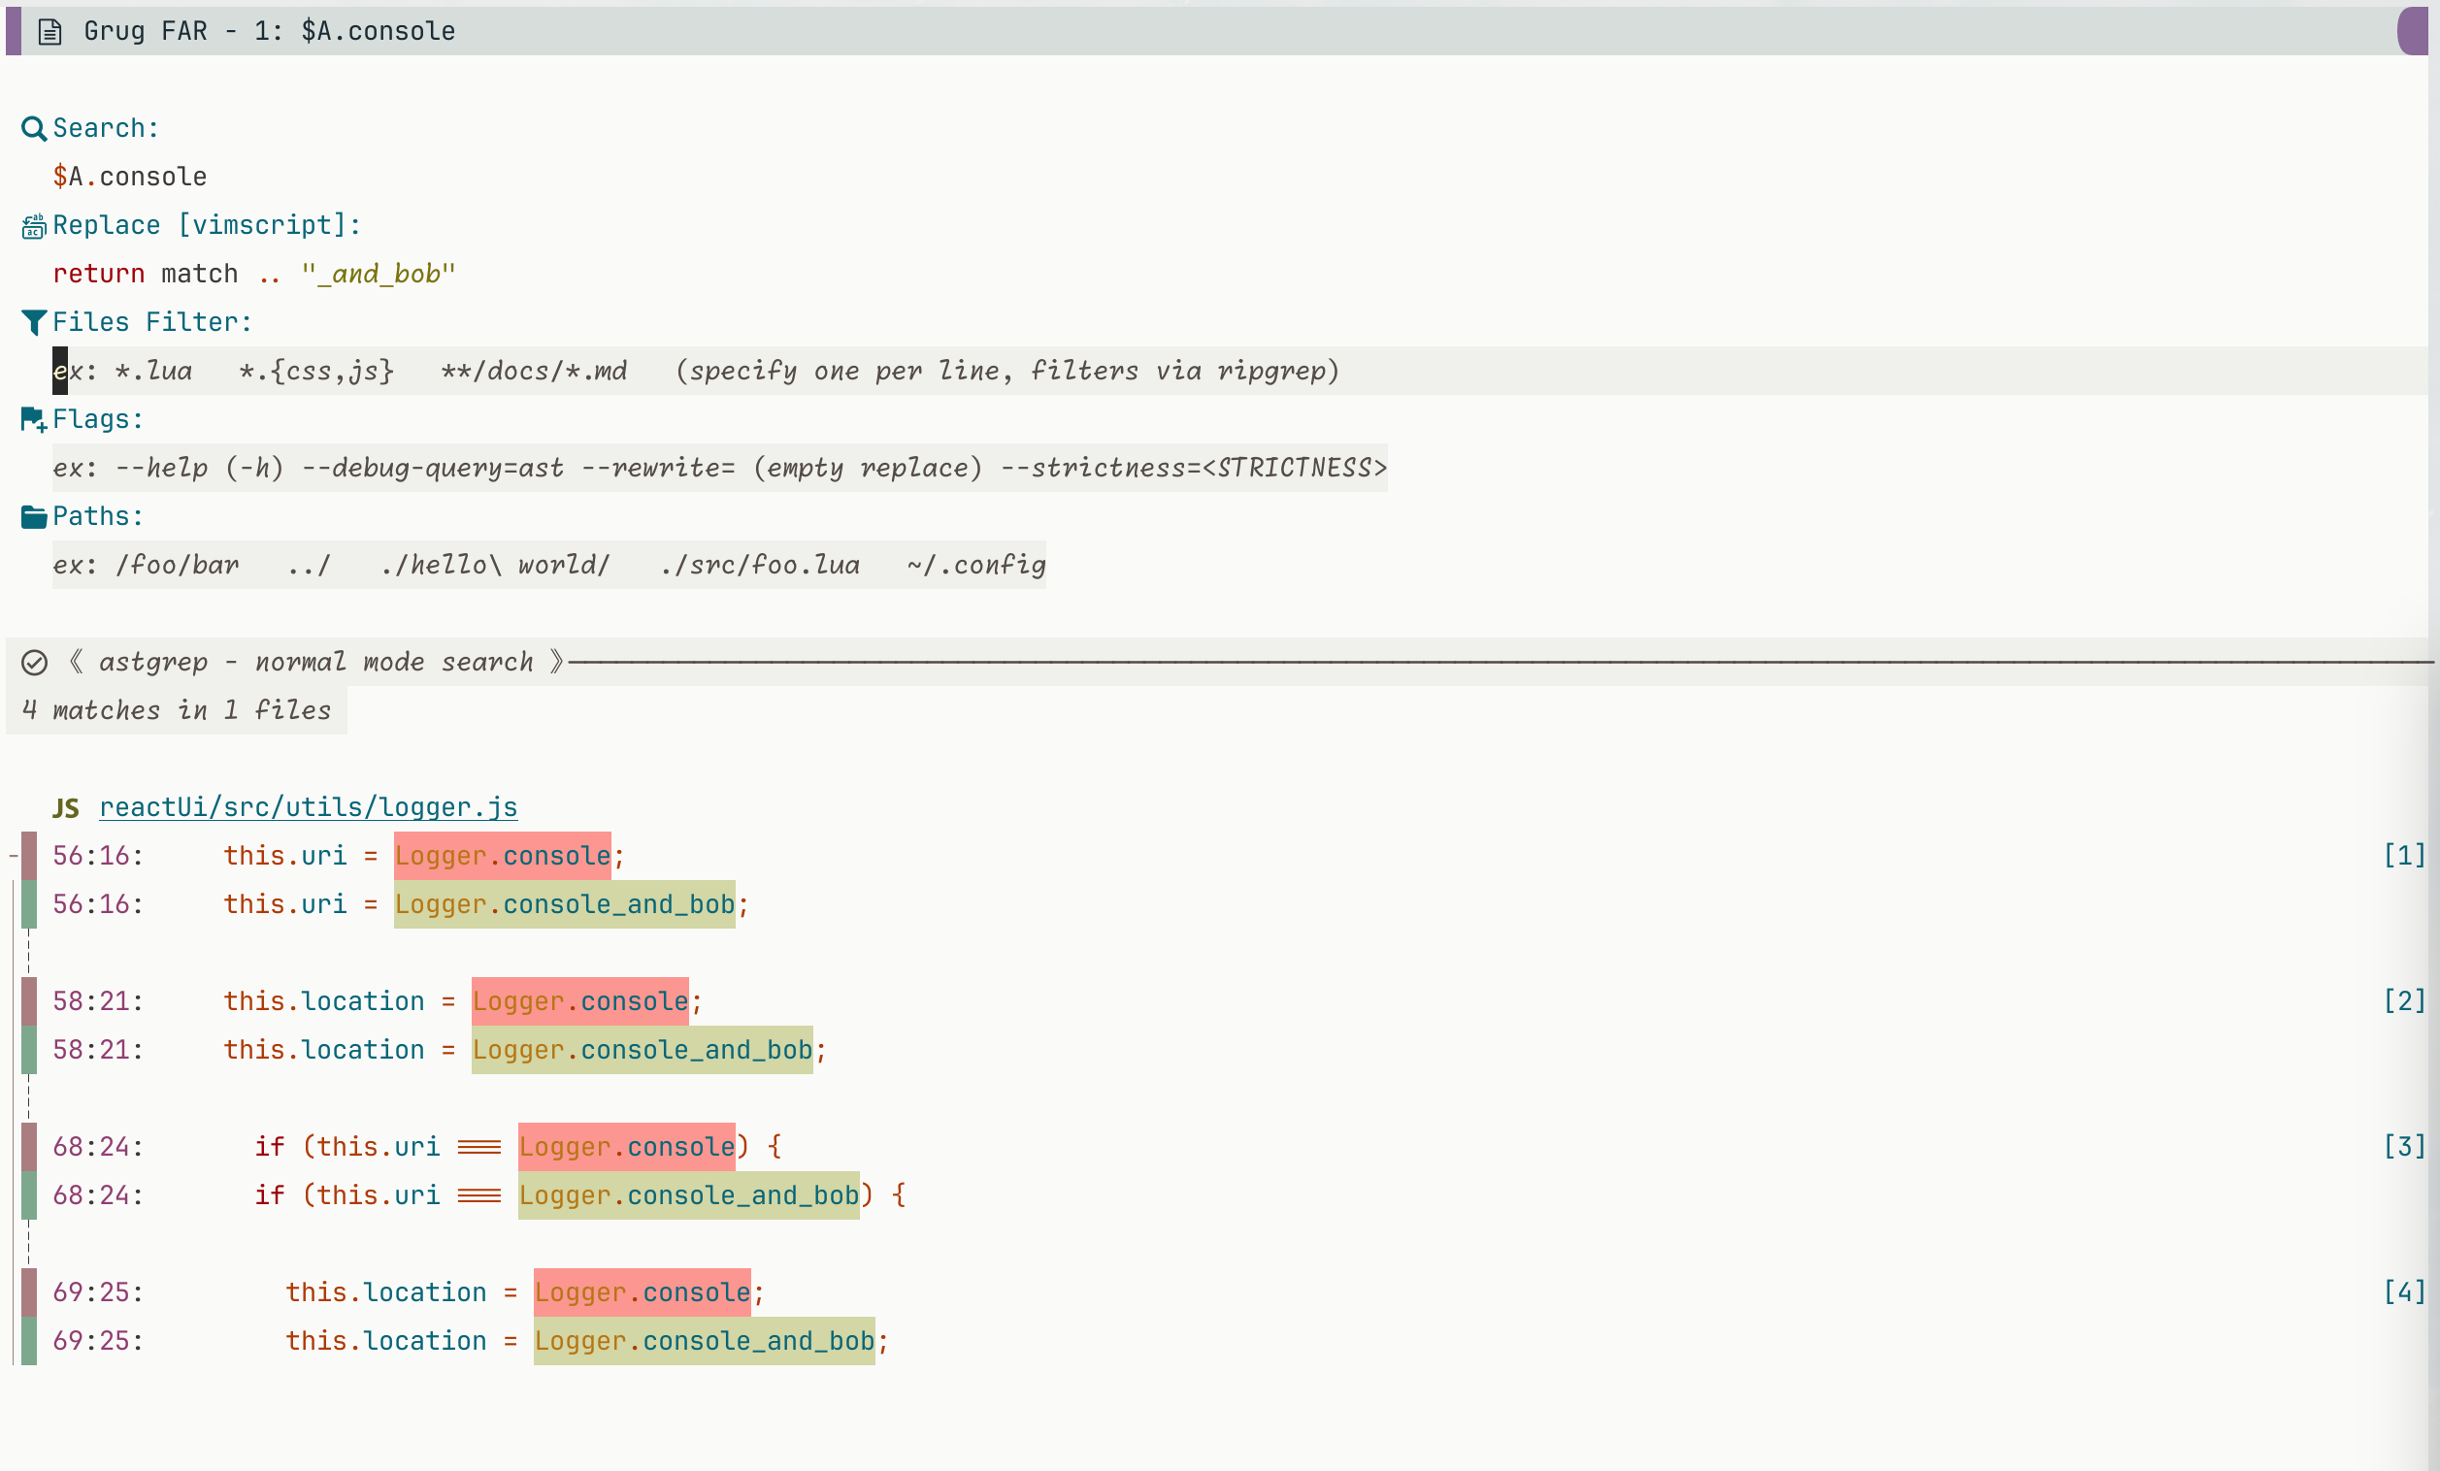Screen dimensions: 2440x1471
Task: Click the Files Filter funnel icon
Action: point(34,323)
